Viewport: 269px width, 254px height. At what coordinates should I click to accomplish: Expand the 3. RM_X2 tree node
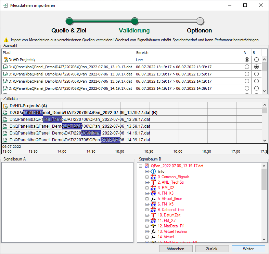pos(147,188)
